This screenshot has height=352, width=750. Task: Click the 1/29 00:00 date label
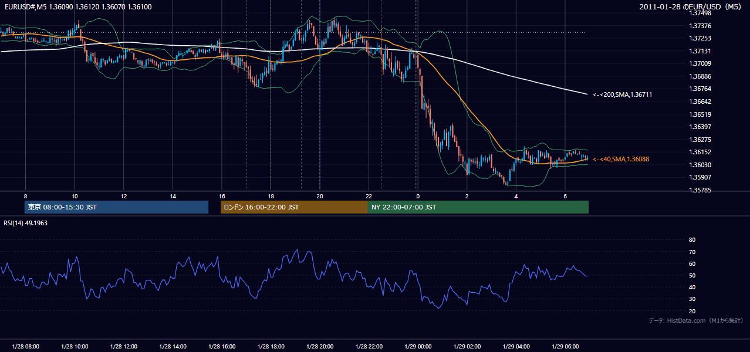tap(418, 347)
